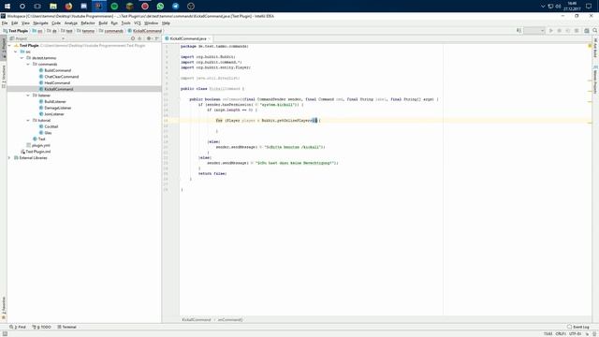Click the KickallCommand breadcrumb in navigation bar
599x337 pixels.
pyautogui.click(x=145, y=31)
